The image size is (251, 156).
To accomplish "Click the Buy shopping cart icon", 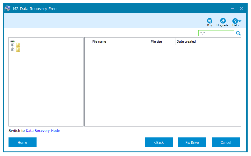I will click(x=209, y=21).
